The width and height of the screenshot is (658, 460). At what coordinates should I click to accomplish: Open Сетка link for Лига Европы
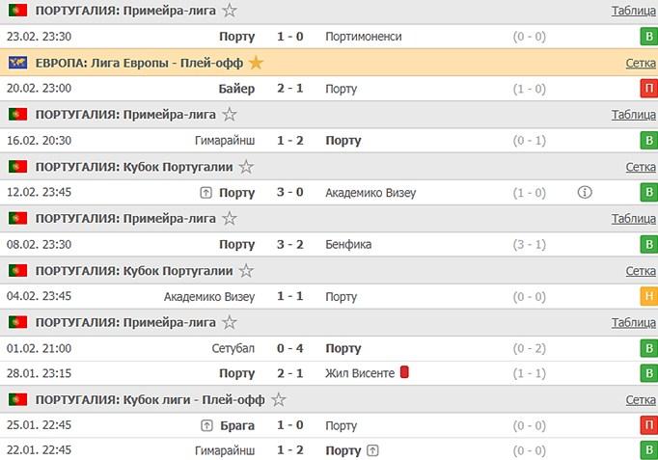(x=641, y=63)
